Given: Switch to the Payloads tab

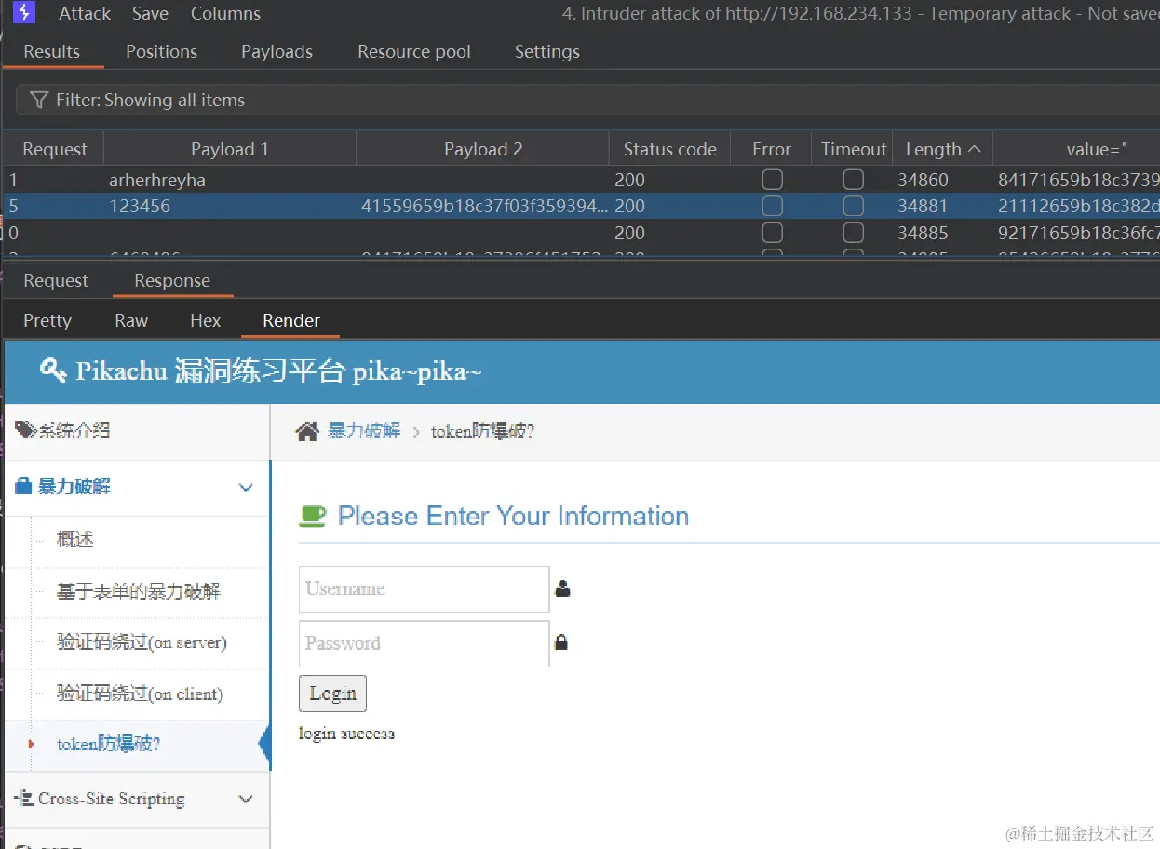Looking at the screenshot, I should (277, 51).
